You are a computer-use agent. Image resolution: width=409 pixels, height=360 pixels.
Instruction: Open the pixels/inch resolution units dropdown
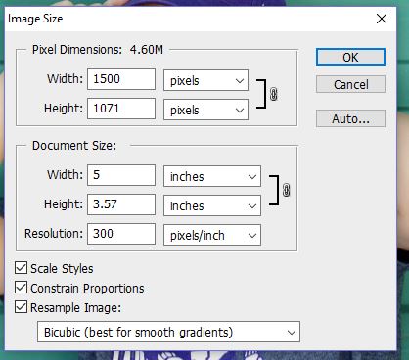(x=212, y=235)
